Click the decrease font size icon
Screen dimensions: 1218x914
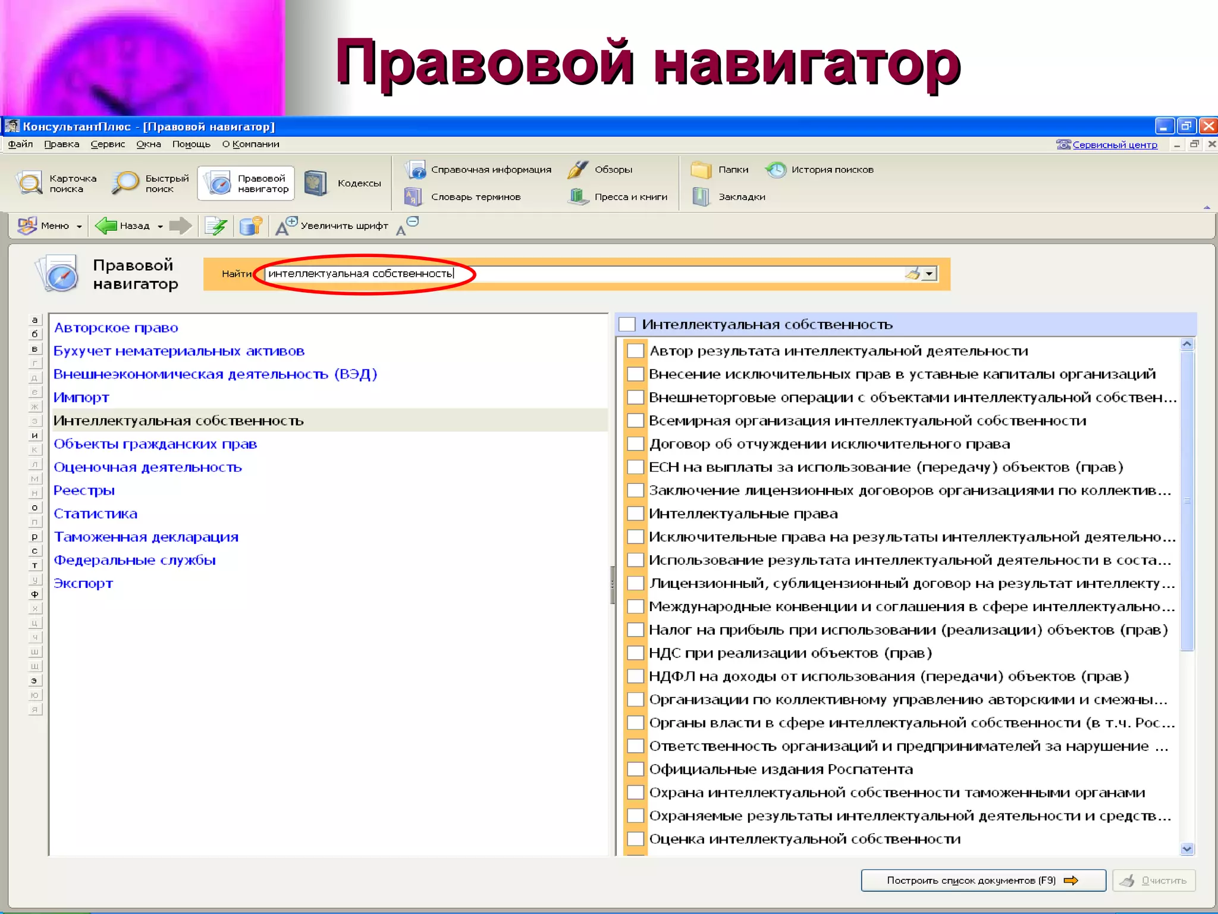click(x=407, y=226)
